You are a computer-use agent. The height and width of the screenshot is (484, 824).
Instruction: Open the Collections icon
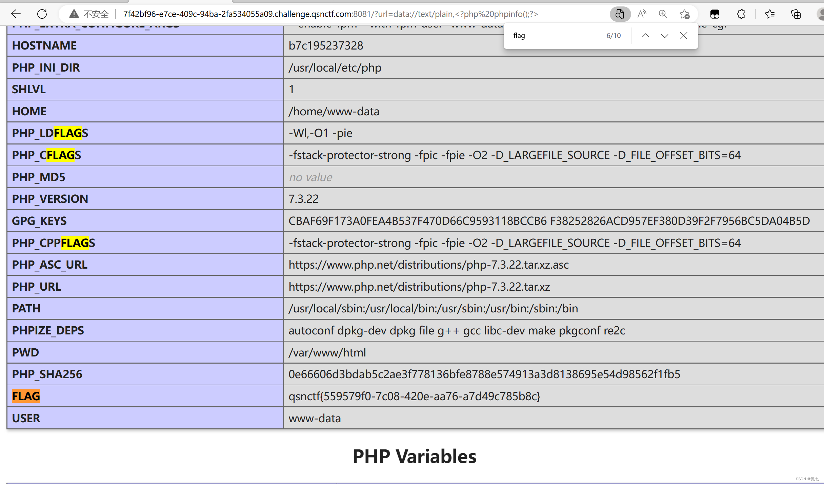(x=796, y=14)
